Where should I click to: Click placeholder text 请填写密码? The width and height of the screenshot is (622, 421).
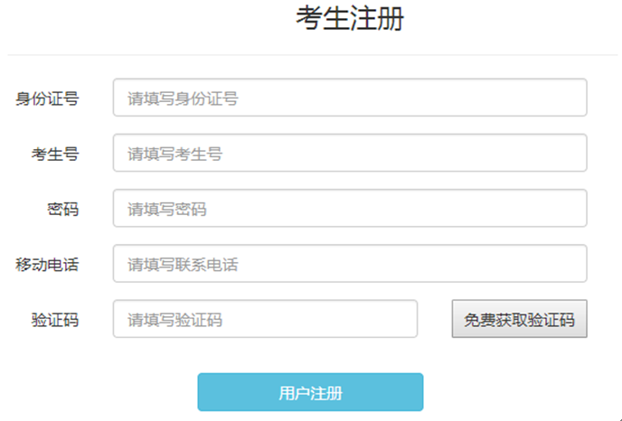pyautogui.click(x=166, y=209)
